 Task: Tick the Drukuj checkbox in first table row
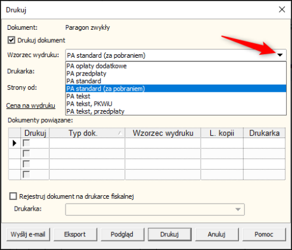[x=26, y=143]
